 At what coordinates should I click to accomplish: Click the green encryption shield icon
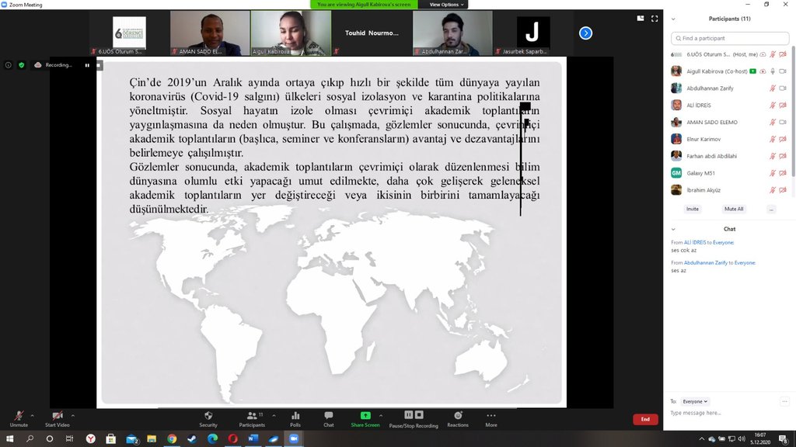tap(22, 65)
